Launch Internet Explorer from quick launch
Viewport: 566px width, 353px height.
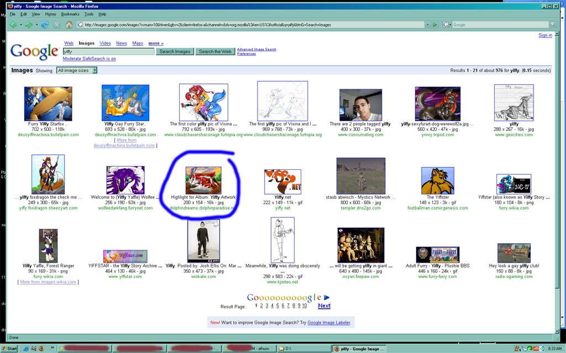coord(25,349)
